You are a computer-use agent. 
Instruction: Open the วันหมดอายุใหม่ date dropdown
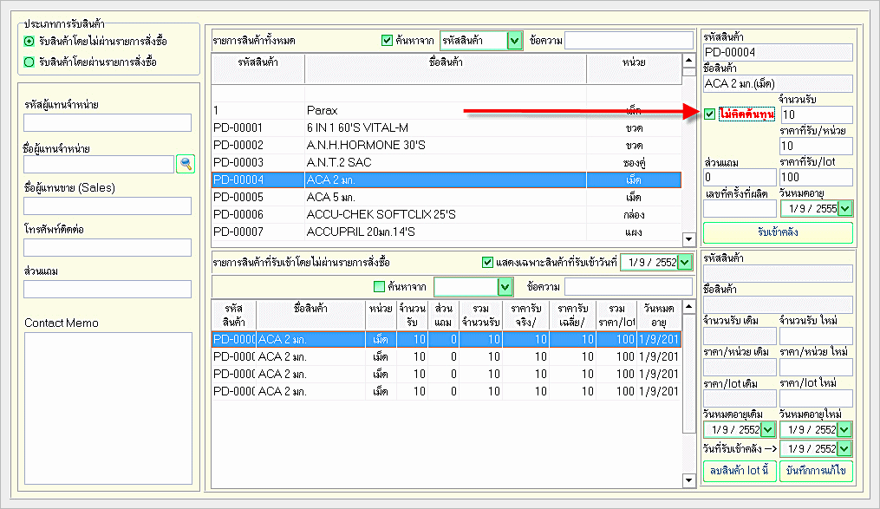845,428
